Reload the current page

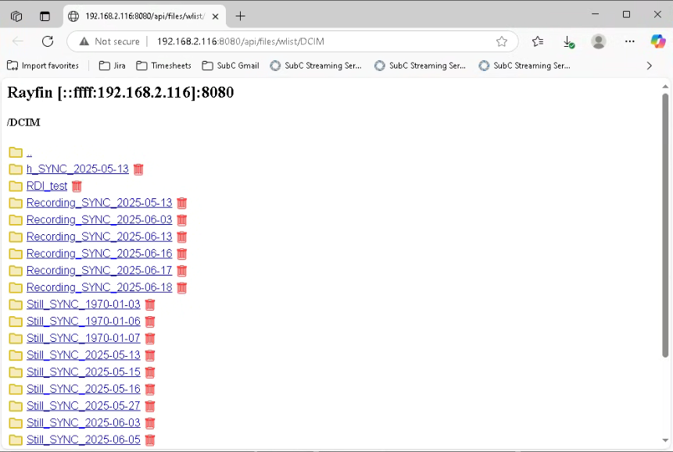(x=47, y=41)
